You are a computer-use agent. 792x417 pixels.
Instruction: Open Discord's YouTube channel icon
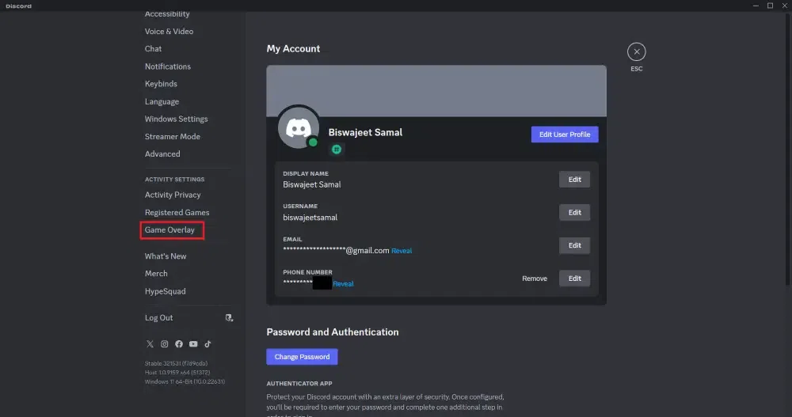point(193,344)
